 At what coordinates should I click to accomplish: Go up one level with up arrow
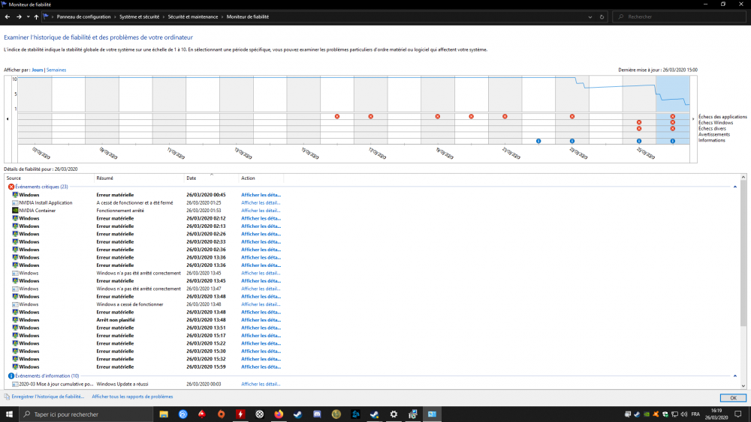pyautogui.click(x=36, y=16)
